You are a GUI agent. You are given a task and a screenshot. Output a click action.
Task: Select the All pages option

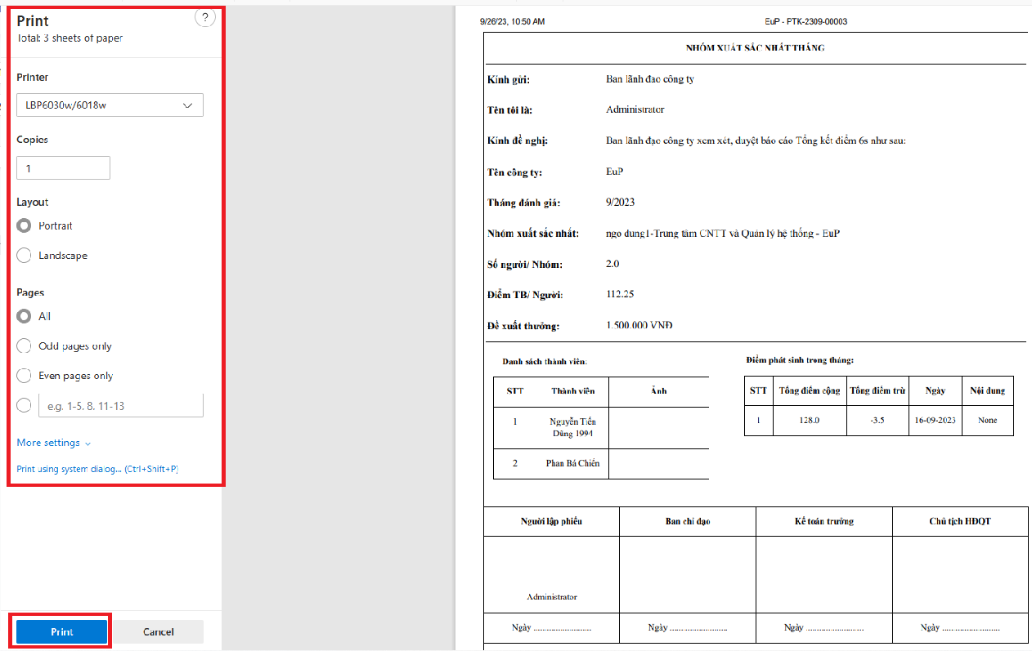pos(25,316)
